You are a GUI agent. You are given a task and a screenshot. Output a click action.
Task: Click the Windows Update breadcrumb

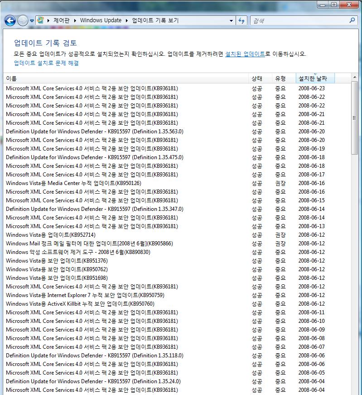coord(101,20)
